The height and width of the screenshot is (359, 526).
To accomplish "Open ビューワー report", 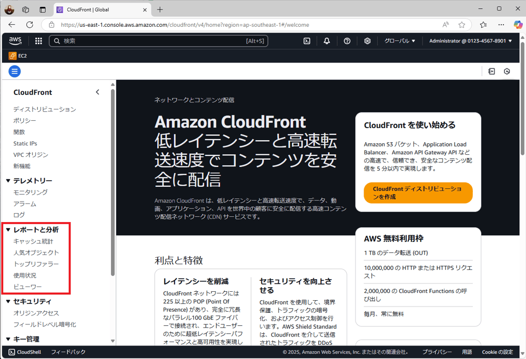I will coord(27,287).
